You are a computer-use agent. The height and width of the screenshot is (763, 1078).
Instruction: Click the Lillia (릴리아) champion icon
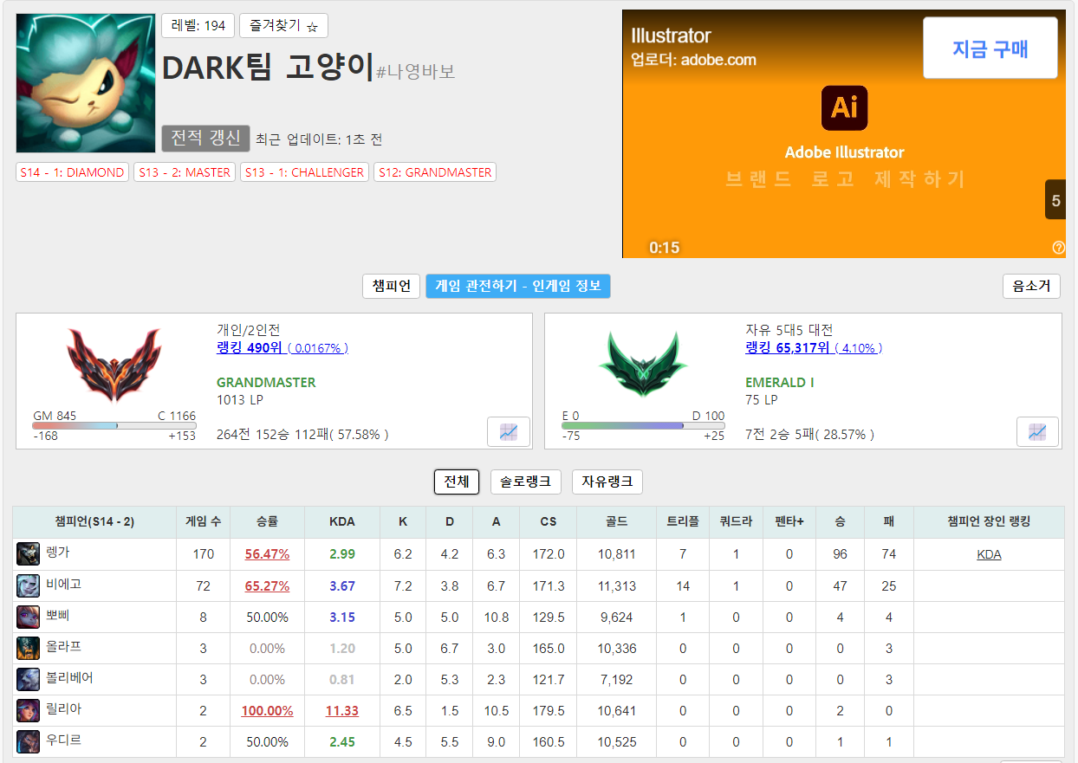[29, 710]
